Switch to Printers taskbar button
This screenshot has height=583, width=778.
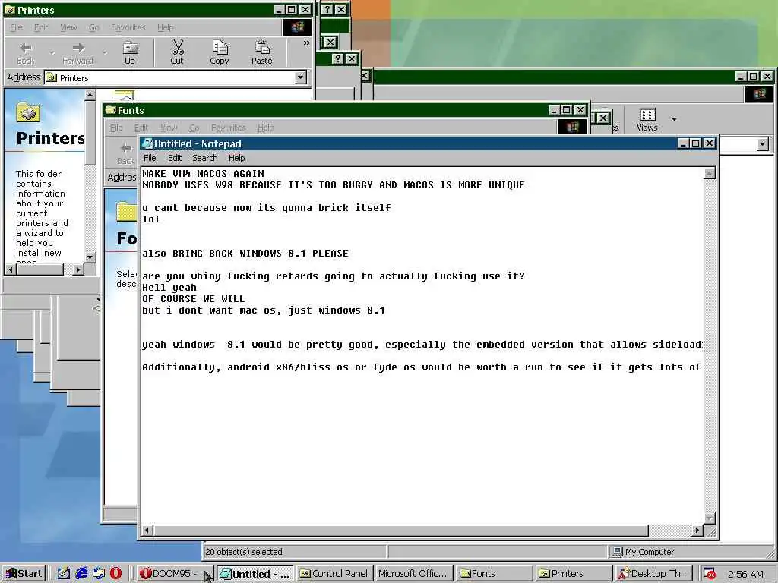574,574
